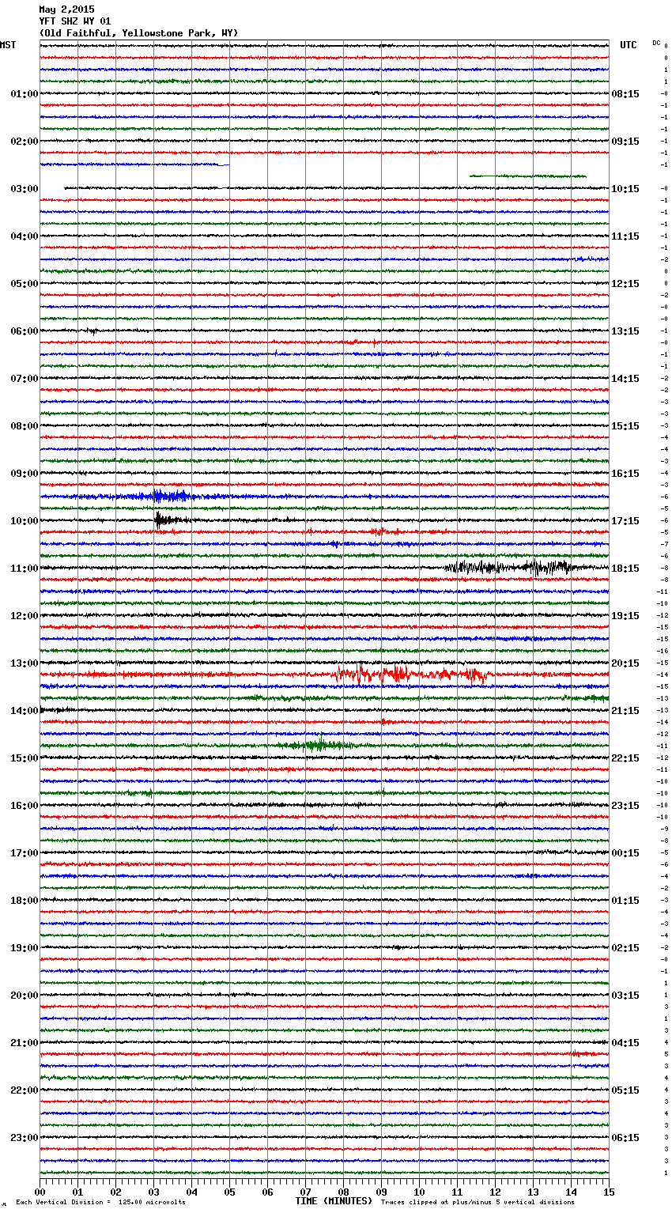
Task: Click minute '07' on bottom time axis
Action: pyautogui.click(x=305, y=1192)
